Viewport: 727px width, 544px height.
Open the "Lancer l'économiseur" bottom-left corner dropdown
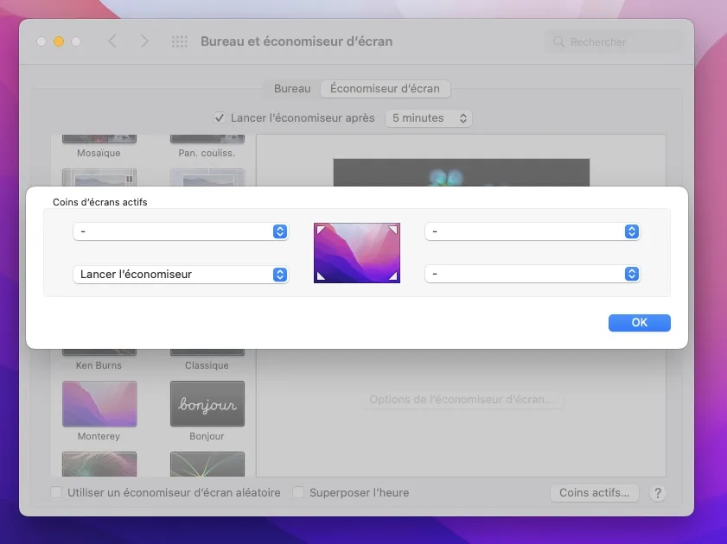pyautogui.click(x=181, y=275)
